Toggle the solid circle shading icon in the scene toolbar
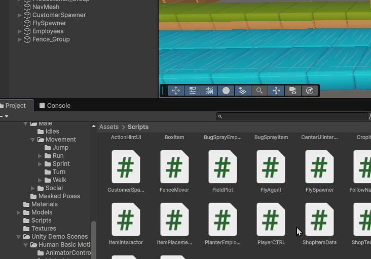This screenshot has width=371, height=259. [226, 91]
